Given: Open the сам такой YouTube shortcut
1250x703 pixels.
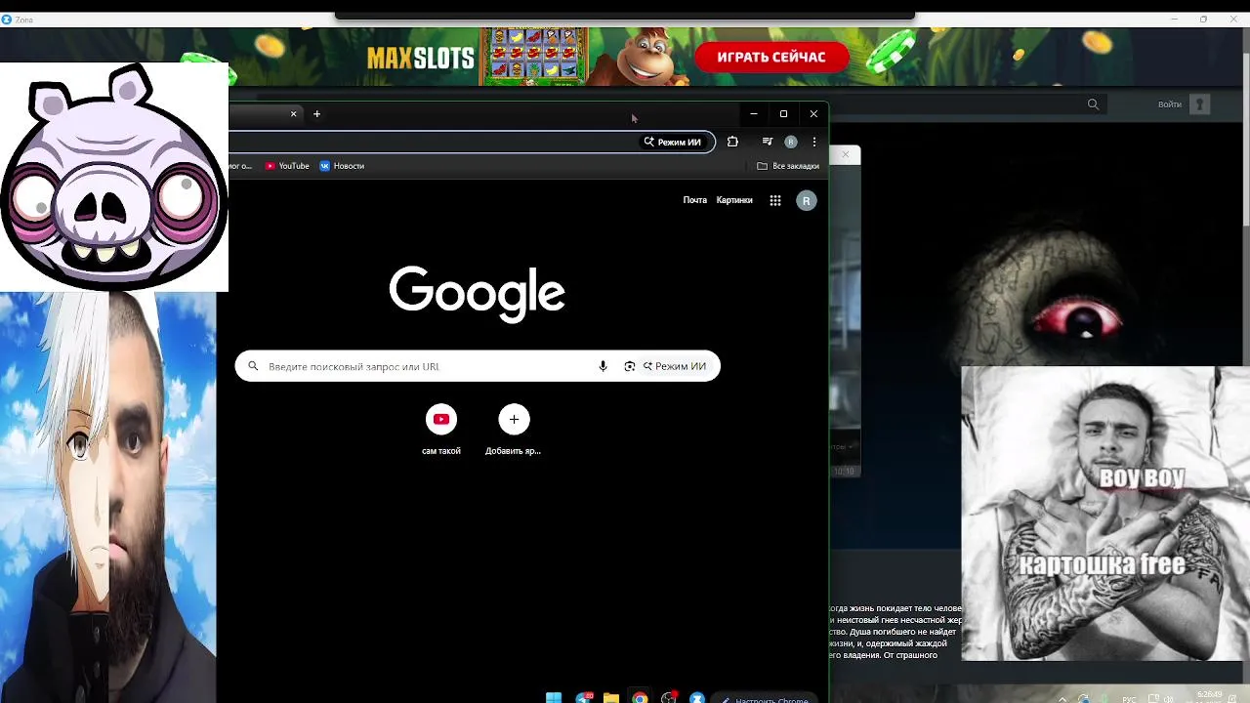Looking at the screenshot, I should click(x=441, y=430).
